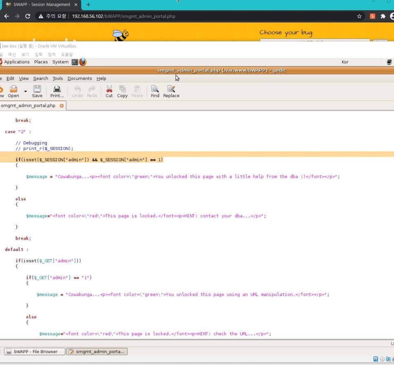Image resolution: width=394 pixels, height=365 pixels.
Task: Click the not-secure warning icon in address bar
Action: [41, 16]
